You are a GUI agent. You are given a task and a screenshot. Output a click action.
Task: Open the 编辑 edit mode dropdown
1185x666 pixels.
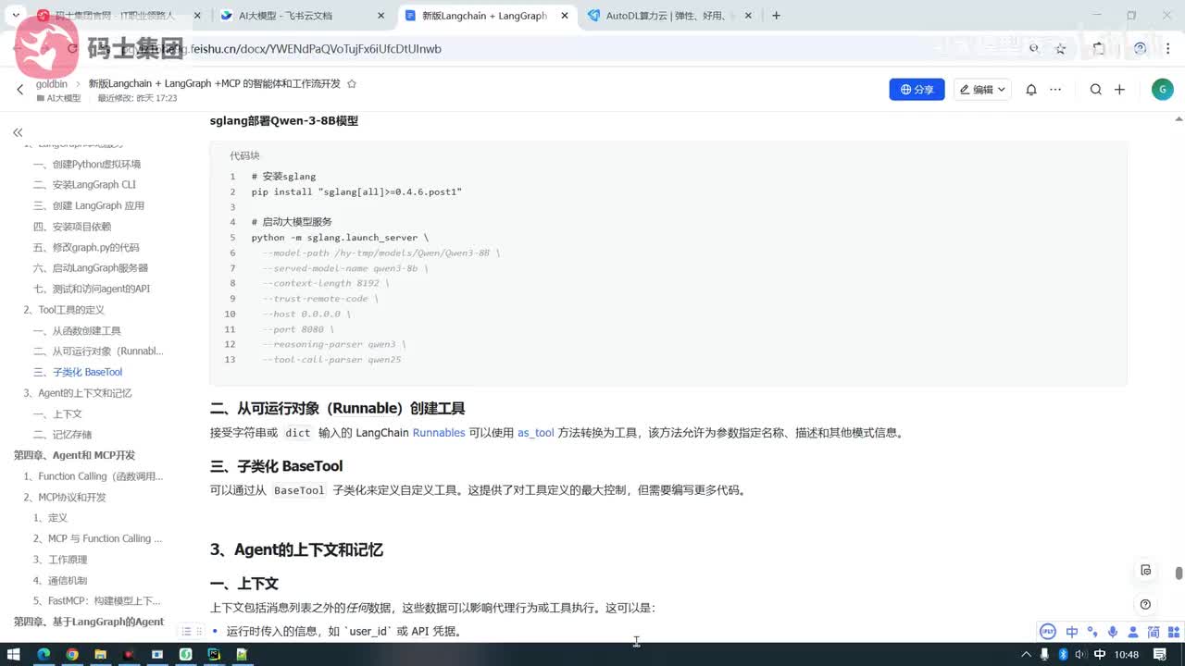click(983, 90)
